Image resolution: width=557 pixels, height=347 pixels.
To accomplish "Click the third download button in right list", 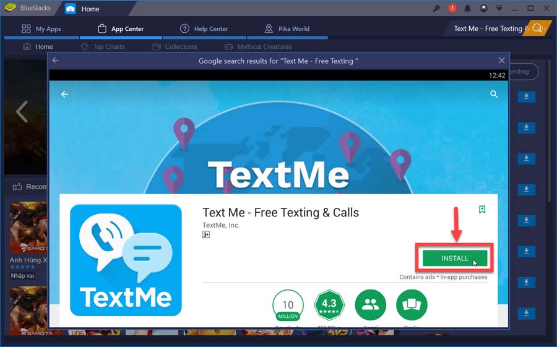I will click(527, 158).
